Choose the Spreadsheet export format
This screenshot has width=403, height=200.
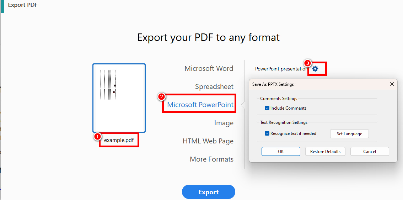214,87
